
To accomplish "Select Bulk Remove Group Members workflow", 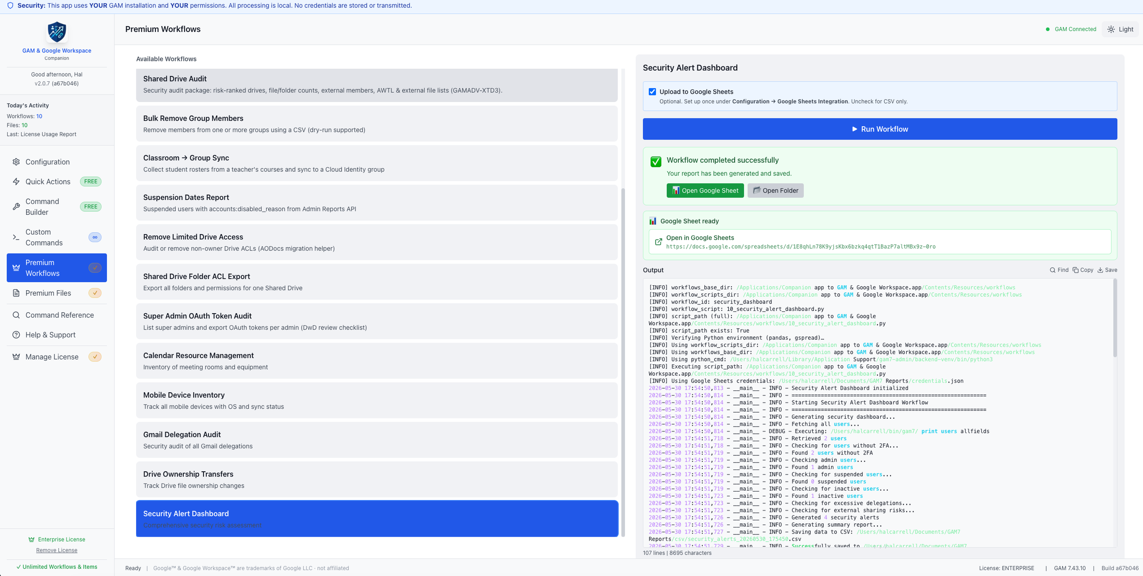I will [377, 124].
